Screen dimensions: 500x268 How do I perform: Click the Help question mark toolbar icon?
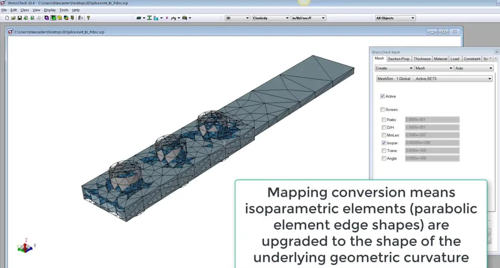click(x=88, y=18)
